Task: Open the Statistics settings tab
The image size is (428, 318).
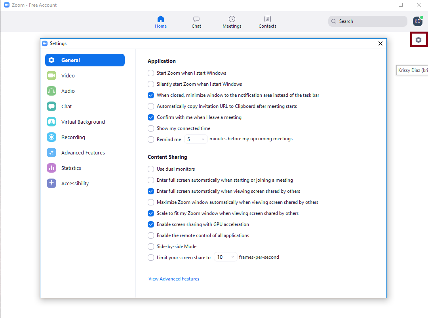Action: pos(85,168)
